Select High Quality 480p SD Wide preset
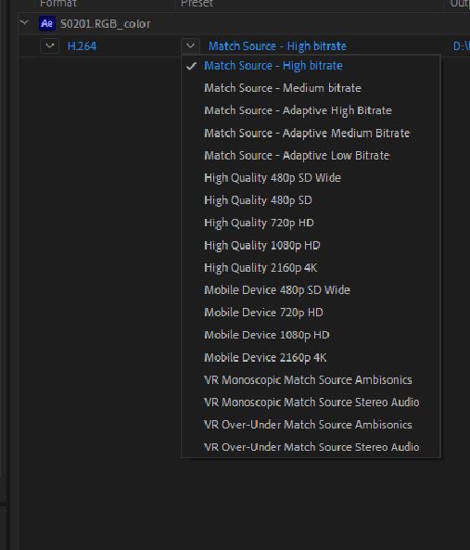This screenshot has width=470, height=550. point(311,178)
